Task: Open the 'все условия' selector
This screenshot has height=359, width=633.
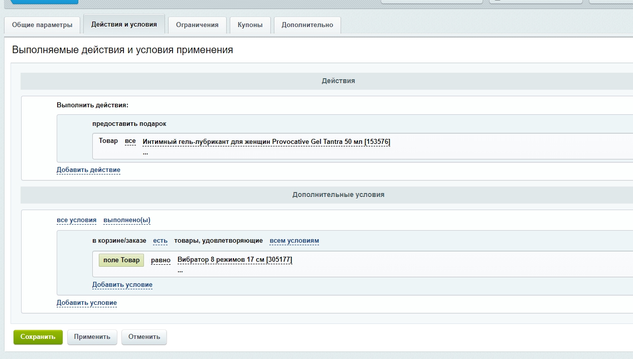Action: click(76, 220)
